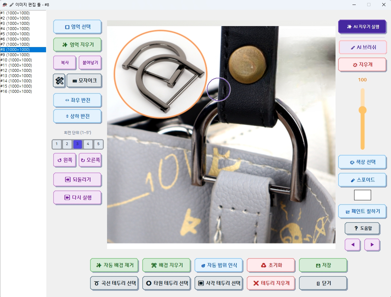
Task: Click the tools icon beside 모자이크
Action: [59, 81]
